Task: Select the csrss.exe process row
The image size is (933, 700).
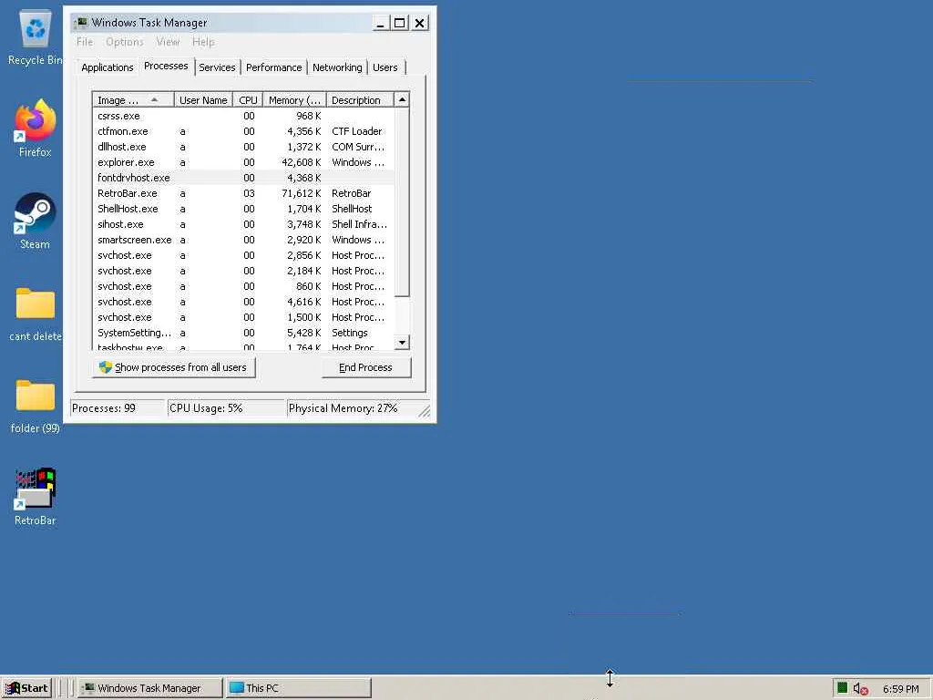Action: tap(243, 116)
